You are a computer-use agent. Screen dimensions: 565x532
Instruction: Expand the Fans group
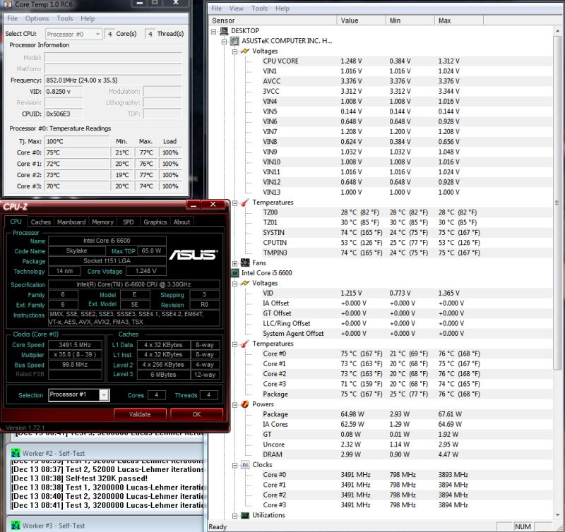(235, 264)
